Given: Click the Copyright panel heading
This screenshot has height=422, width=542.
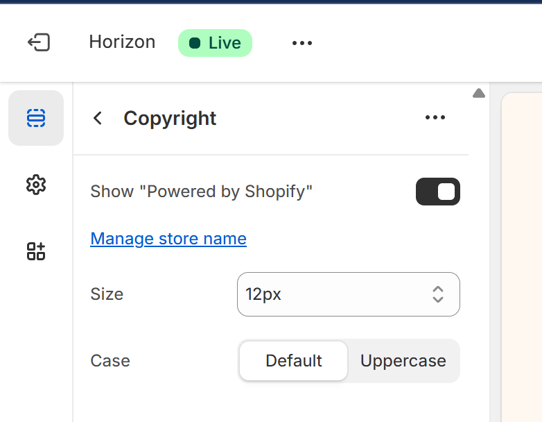Looking at the screenshot, I should (170, 118).
